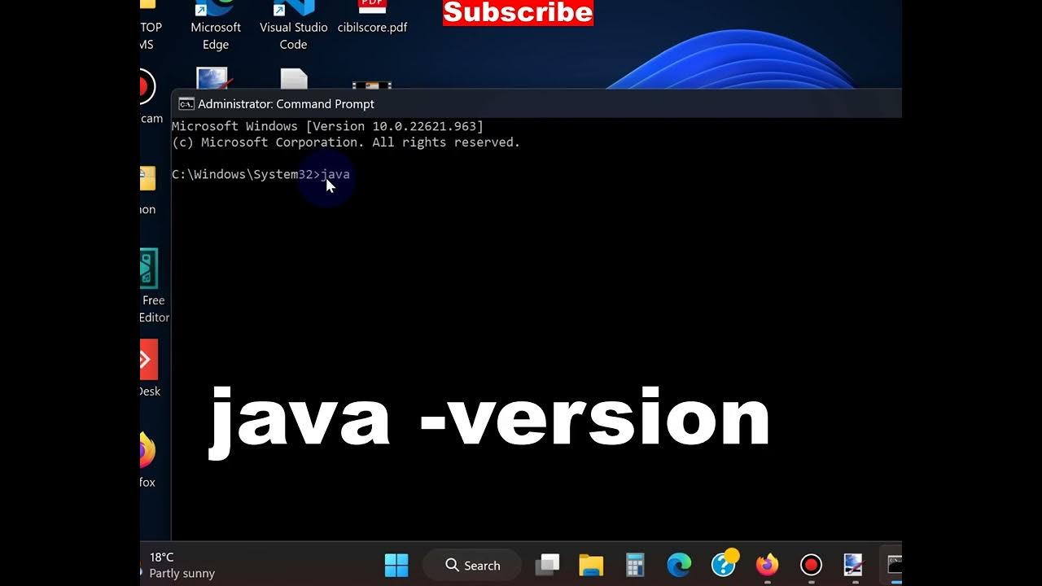Click the Microsoft Windows version line

click(x=327, y=126)
